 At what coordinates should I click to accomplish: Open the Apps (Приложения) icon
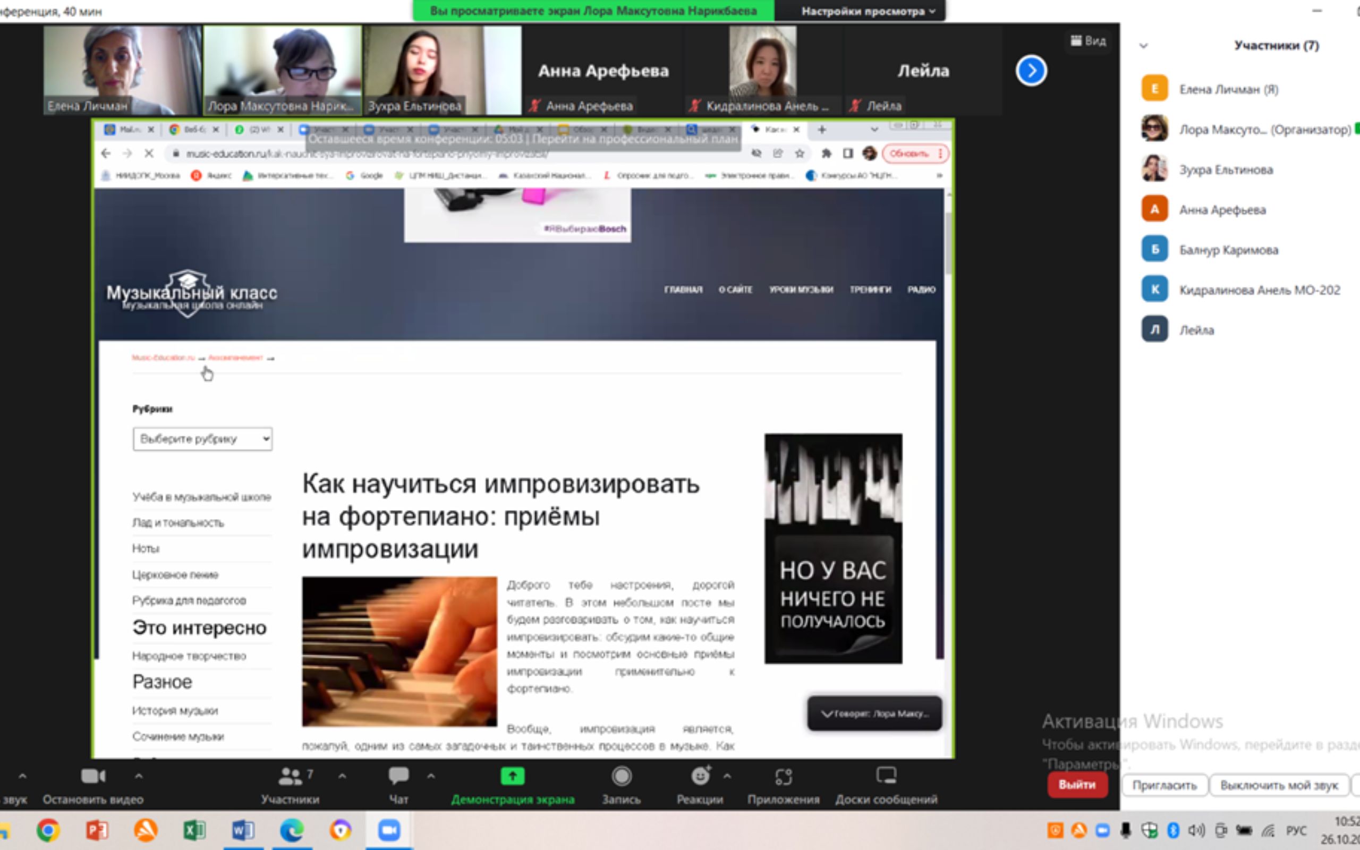click(x=783, y=776)
